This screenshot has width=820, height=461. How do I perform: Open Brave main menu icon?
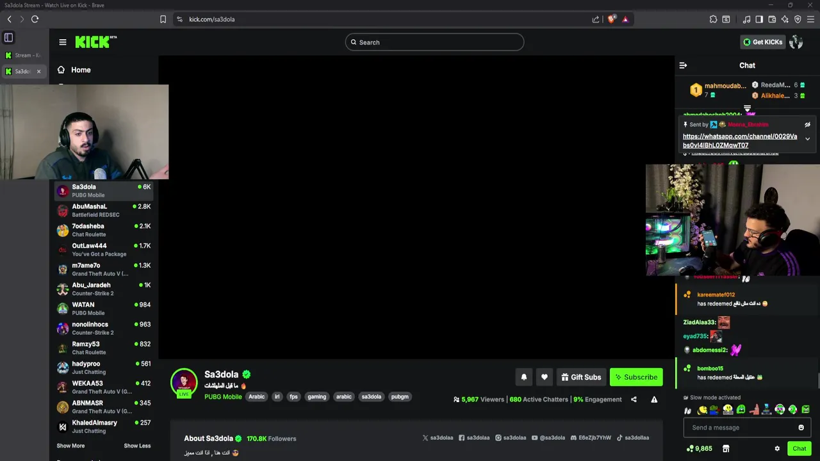coord(810,19)
